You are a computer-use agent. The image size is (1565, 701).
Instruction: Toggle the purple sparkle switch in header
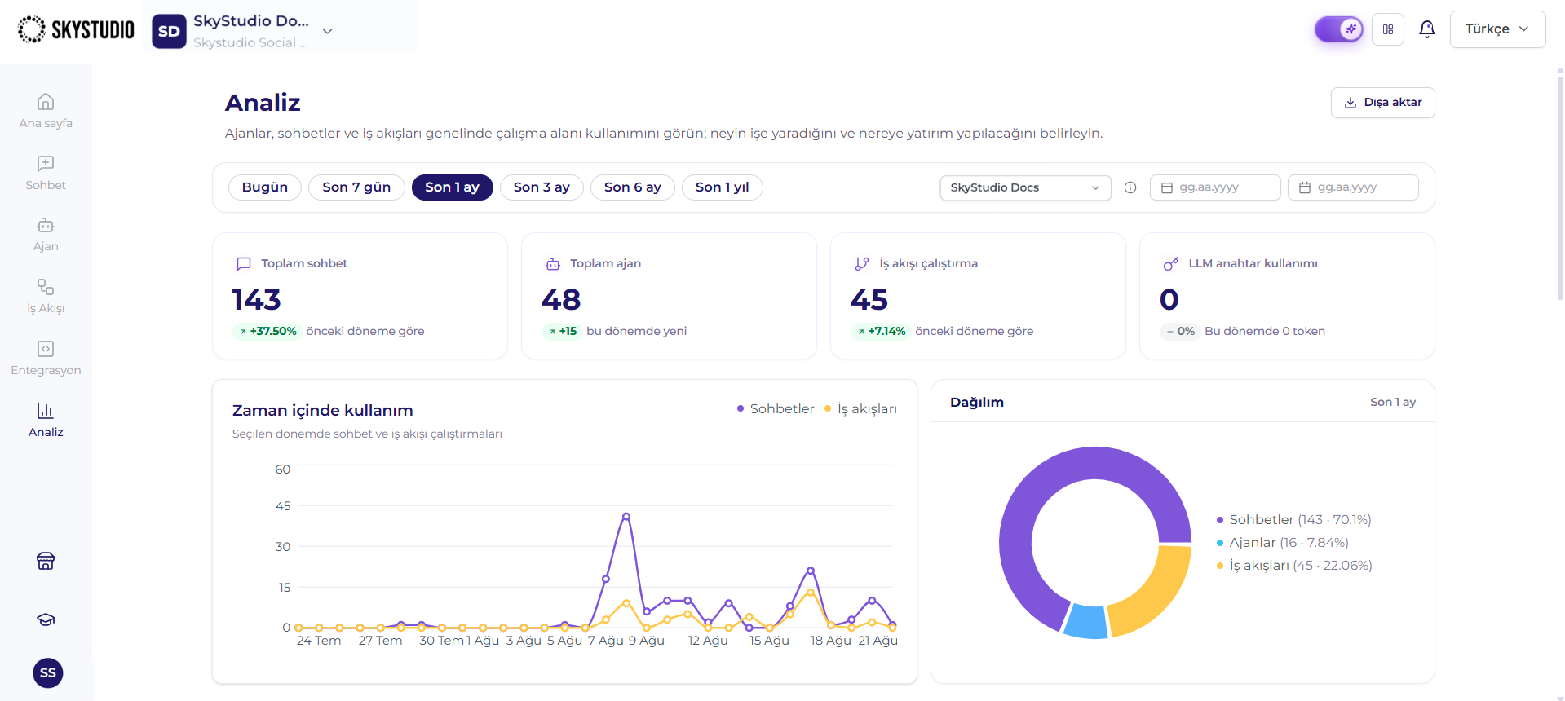click(x=1338, y=29)
